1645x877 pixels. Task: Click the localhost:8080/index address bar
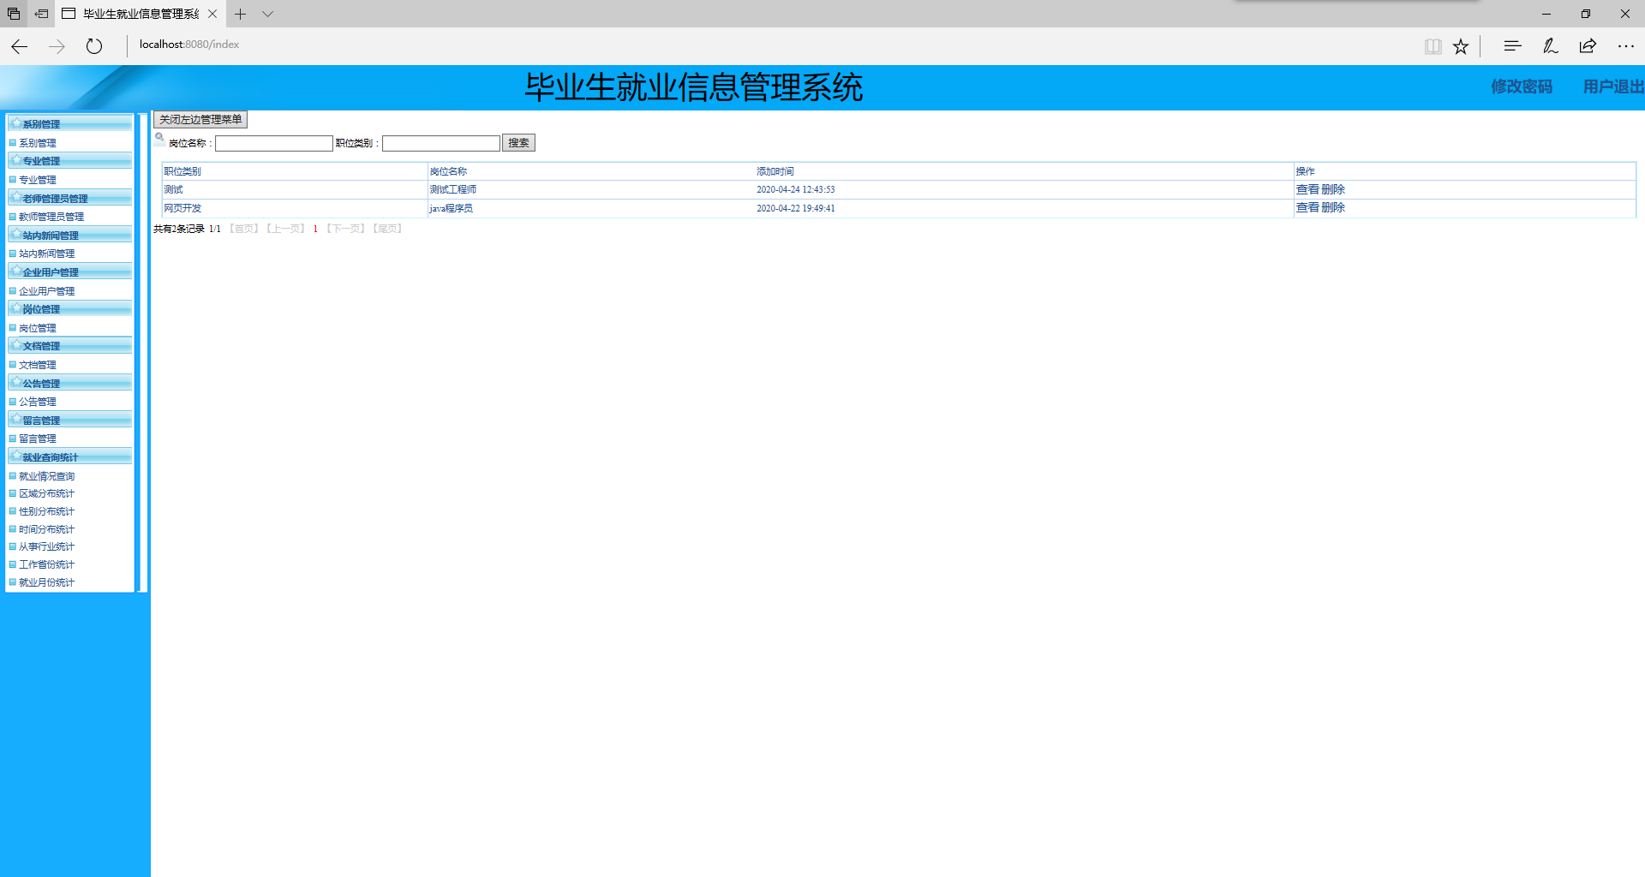point(189,45)
